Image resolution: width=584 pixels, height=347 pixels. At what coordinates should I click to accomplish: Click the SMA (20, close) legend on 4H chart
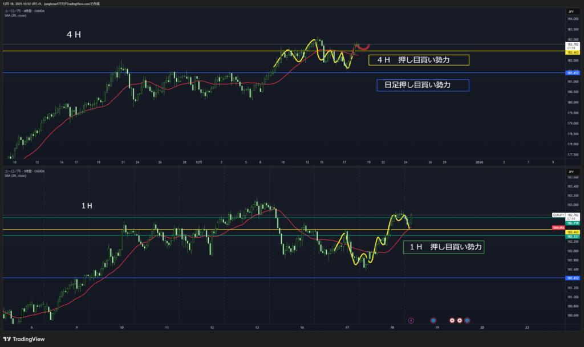[15, 15]
